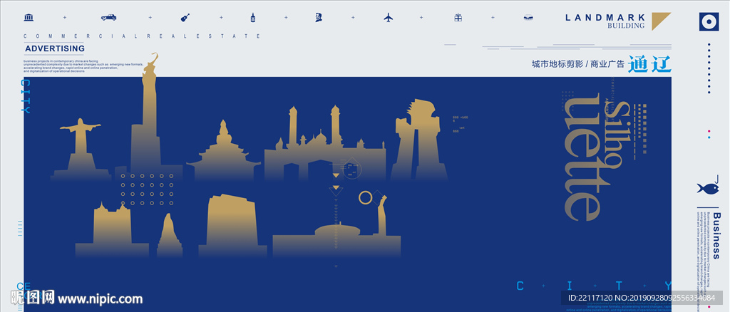The image size is (730, 312).
Task: Click the Christ statue silhouette
Action: (81, 150)
